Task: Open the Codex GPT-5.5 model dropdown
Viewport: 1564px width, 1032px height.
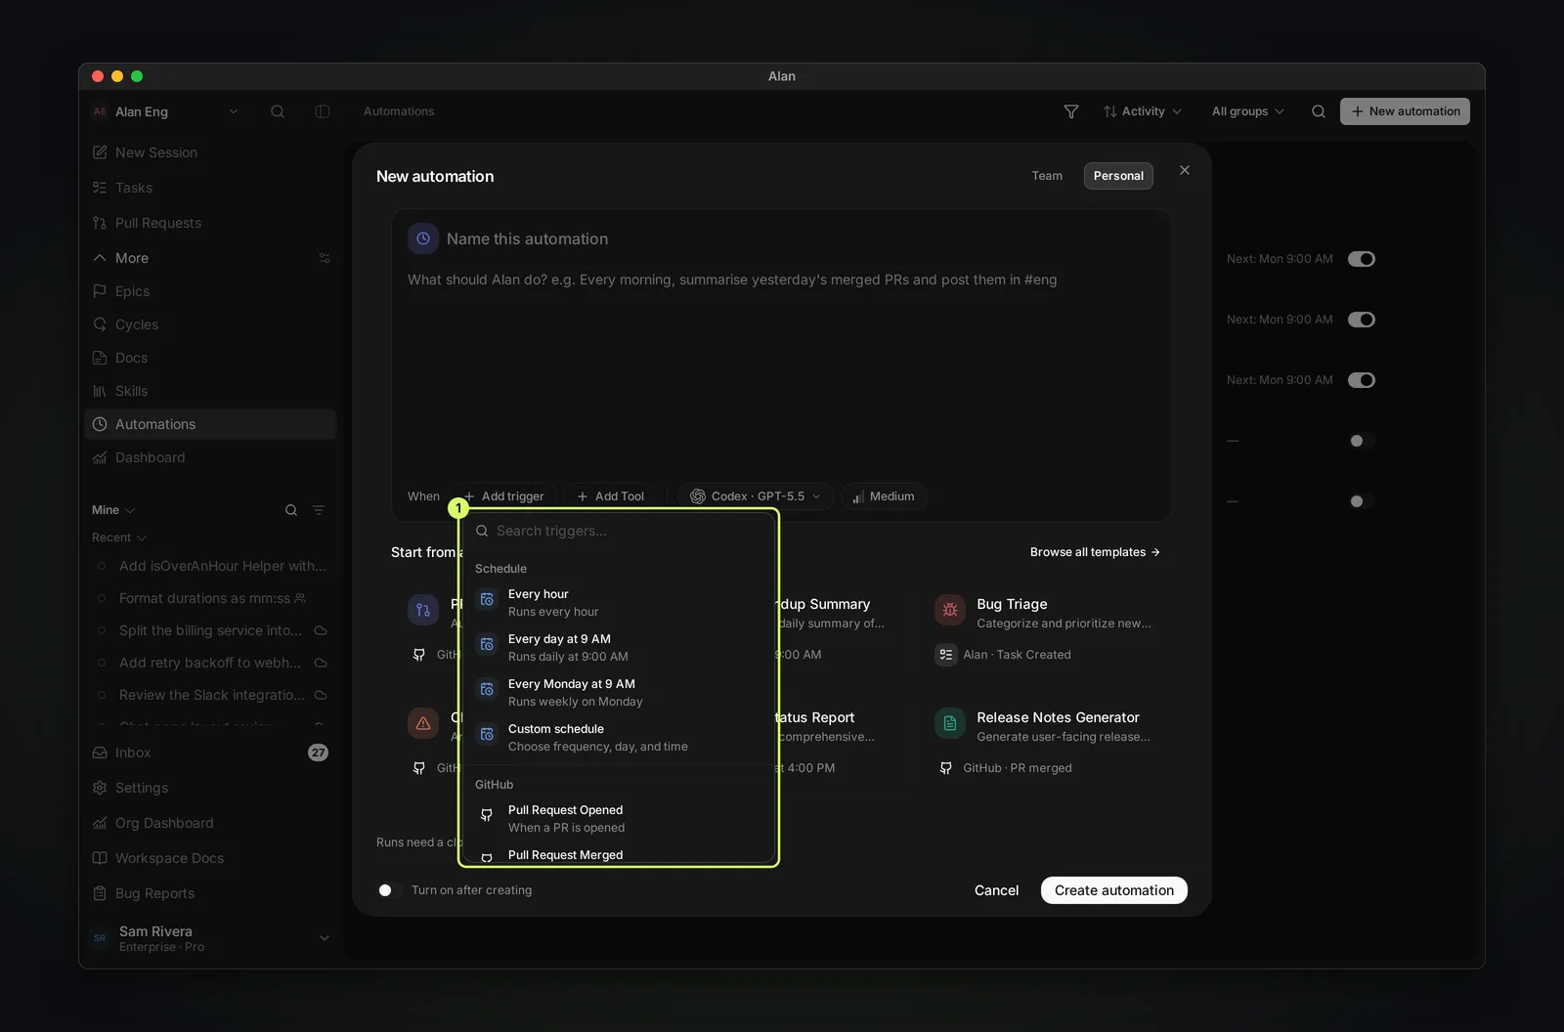Action: pos(756,496)
